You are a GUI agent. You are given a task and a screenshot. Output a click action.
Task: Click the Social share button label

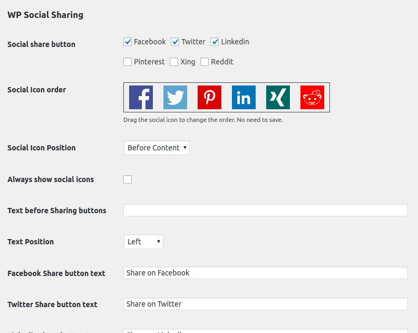click(41, 44)
